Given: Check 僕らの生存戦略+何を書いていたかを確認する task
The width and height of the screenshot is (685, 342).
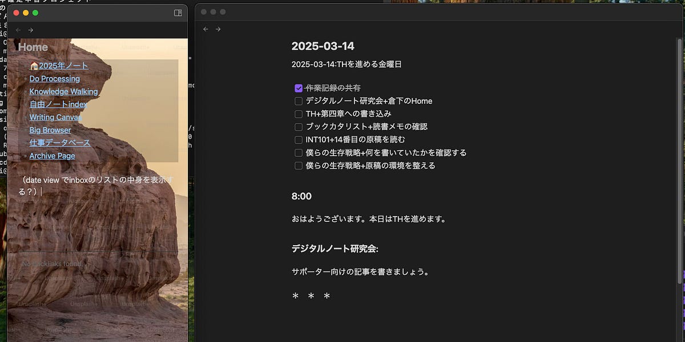Looking at the screenshot, I should [x=299, y=153].
